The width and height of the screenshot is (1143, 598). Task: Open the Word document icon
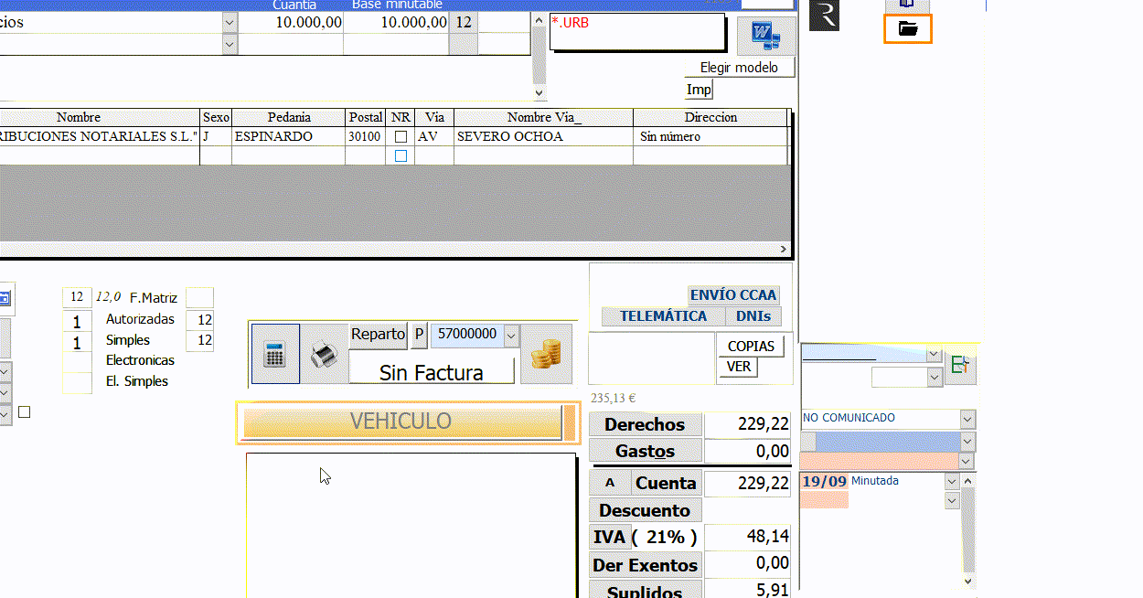(764, 37)
